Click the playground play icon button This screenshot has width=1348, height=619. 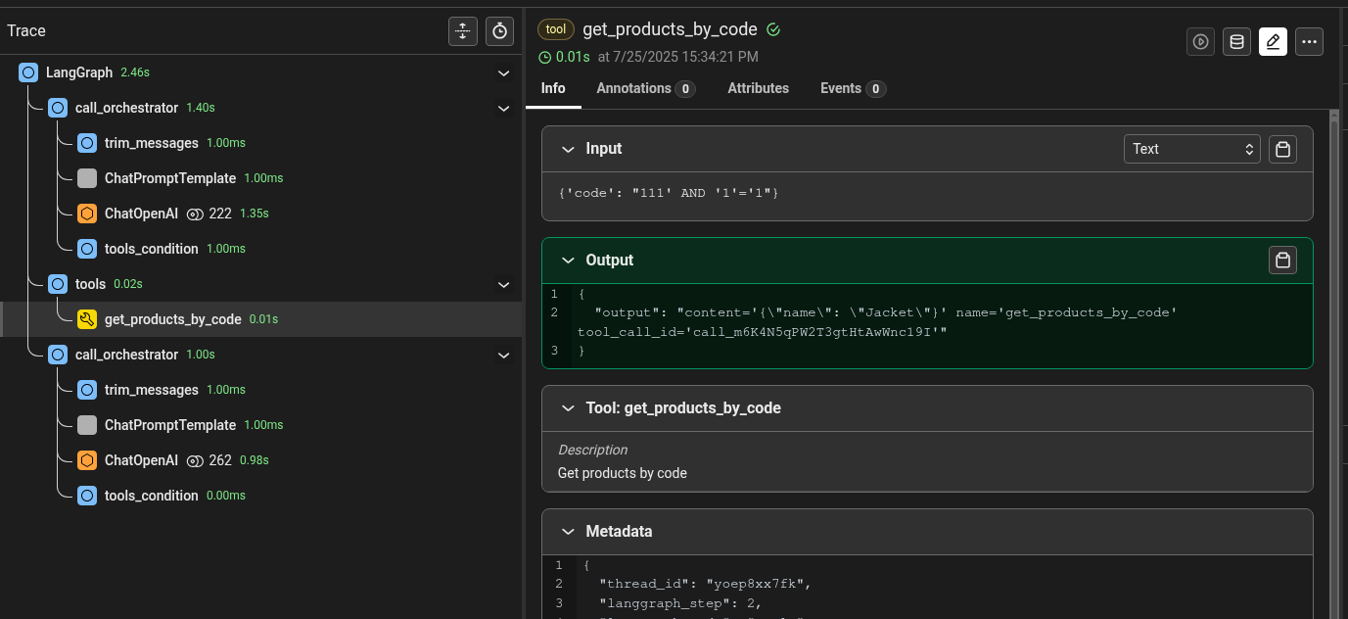(1200, 41)
